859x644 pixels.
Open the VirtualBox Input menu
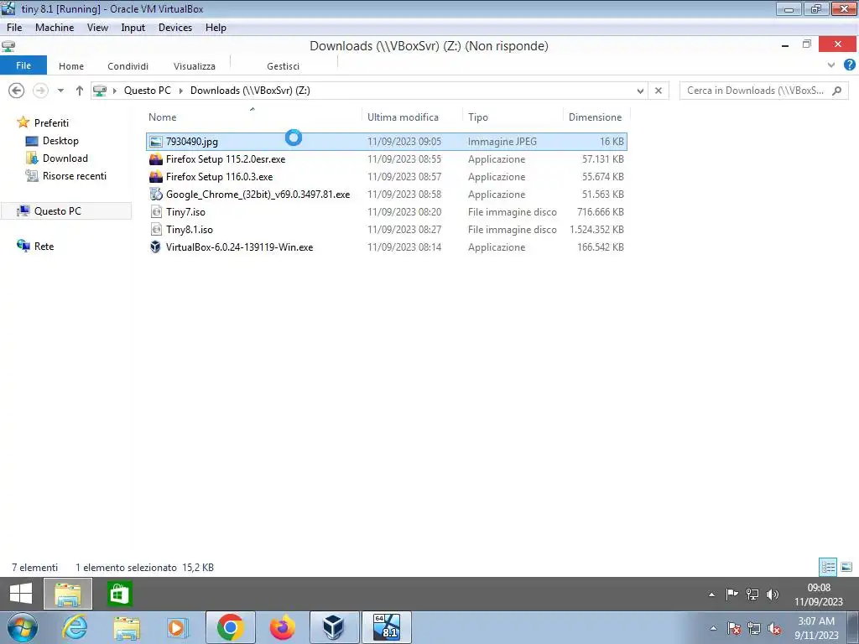(x=133, y=28)
